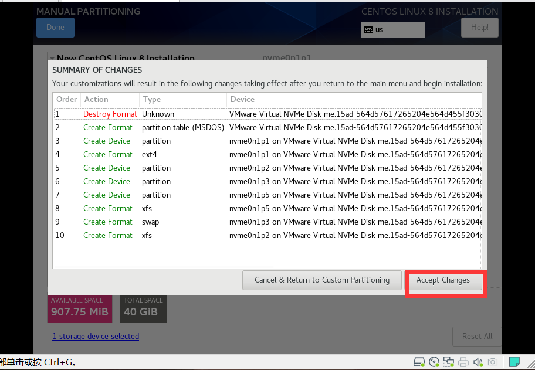The image size is (535, 370).
Task: Open 1 storage device selected link
Action: (x=96, y=336)
